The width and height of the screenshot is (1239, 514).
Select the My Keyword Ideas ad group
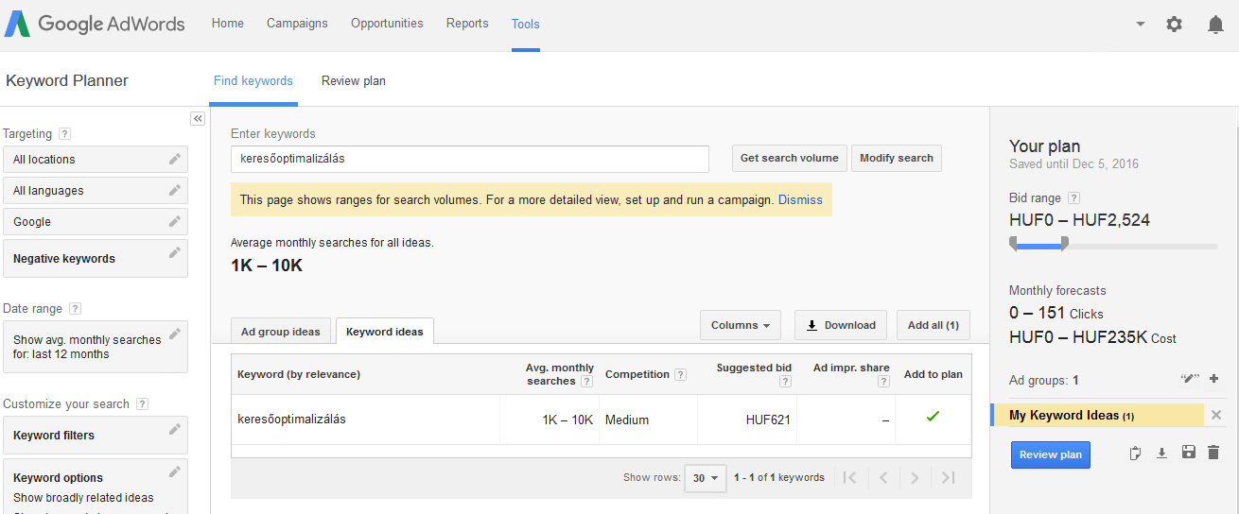coord(1097,416)
